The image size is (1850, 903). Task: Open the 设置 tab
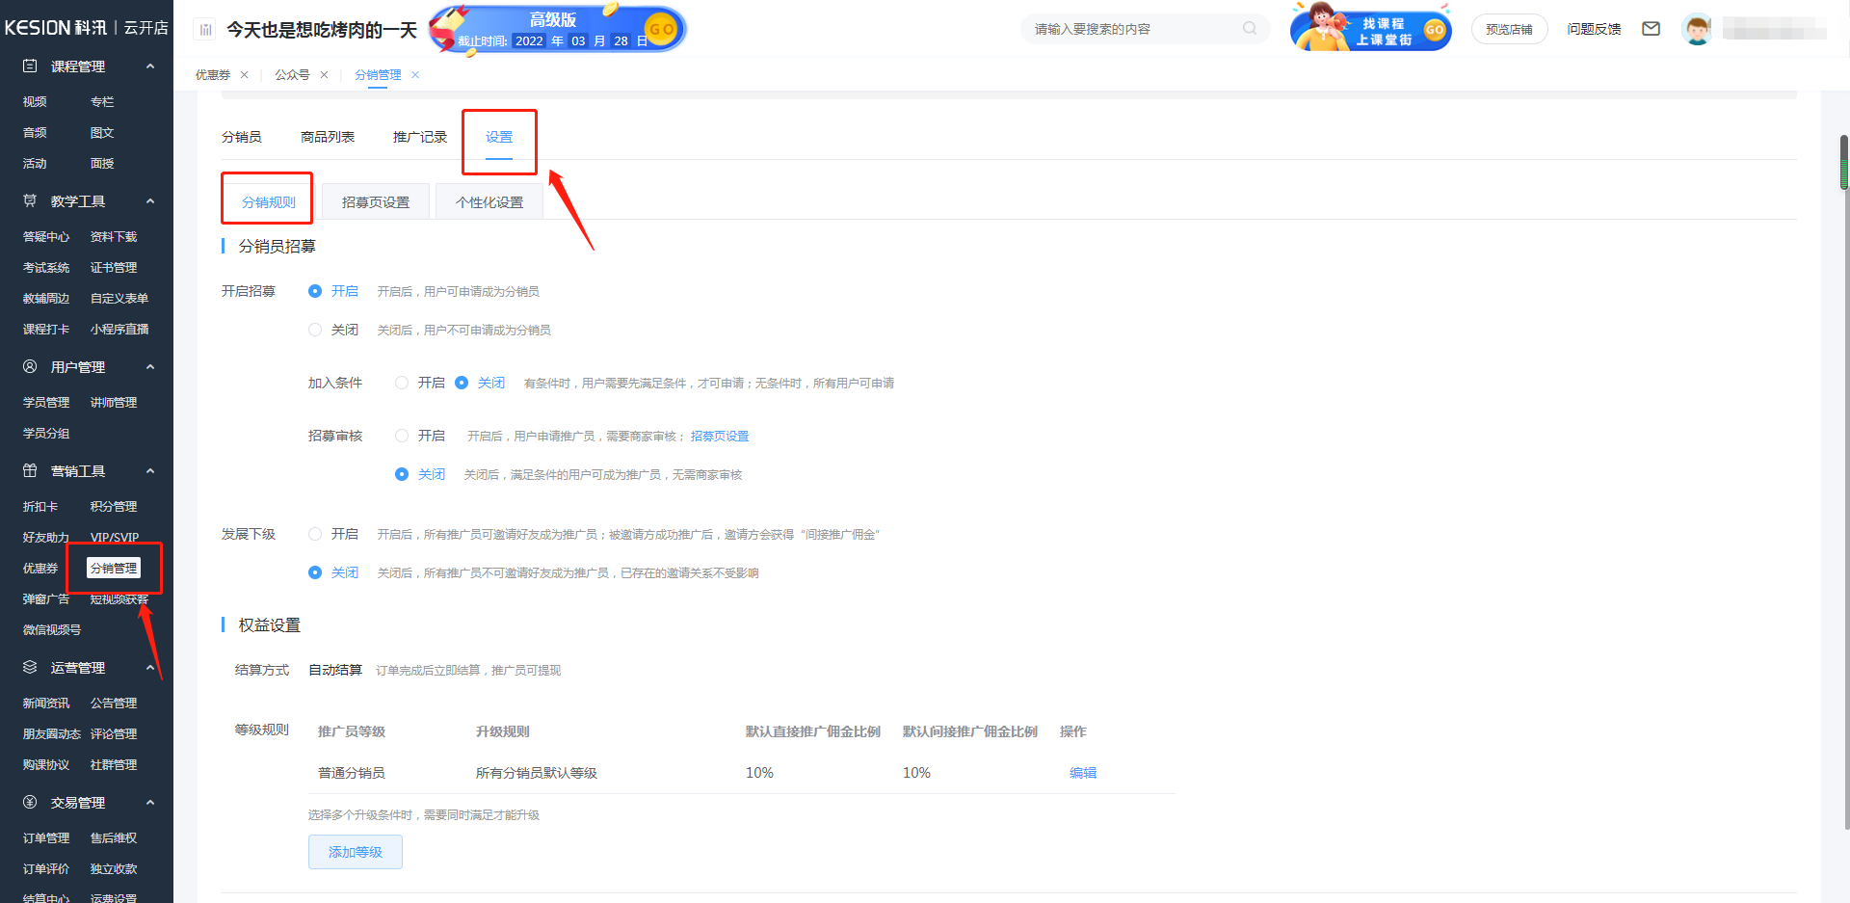tap(499, 137)
